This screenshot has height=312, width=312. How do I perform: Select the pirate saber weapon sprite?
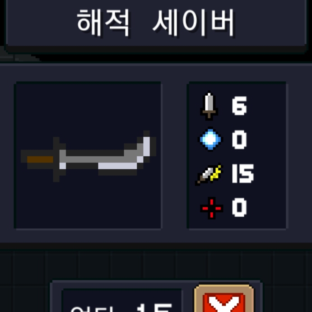[88, 156]
